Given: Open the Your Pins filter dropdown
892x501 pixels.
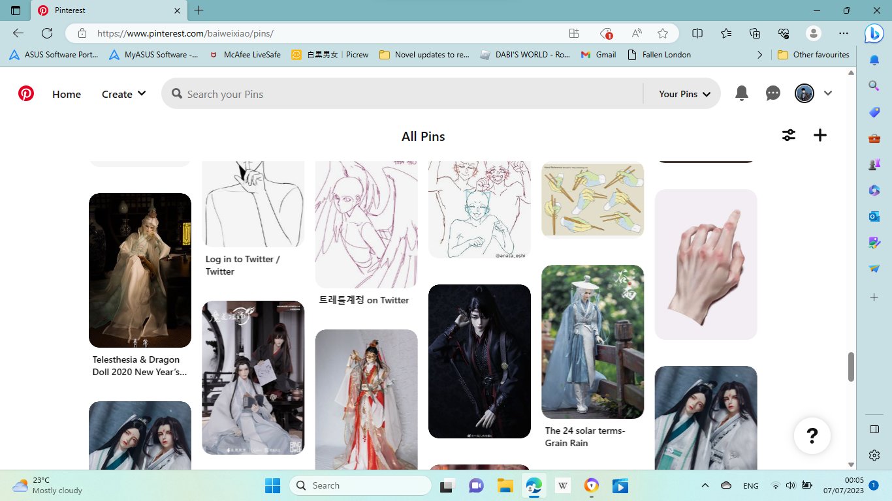Looking at the screenshot, I should [684, 94].
